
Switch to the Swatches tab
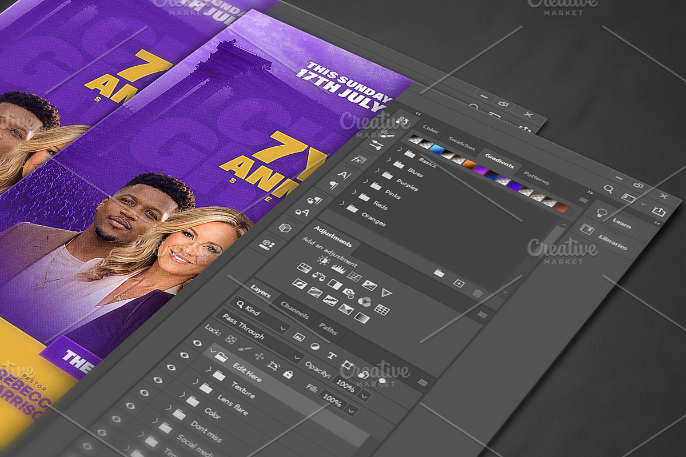(461, 142)
